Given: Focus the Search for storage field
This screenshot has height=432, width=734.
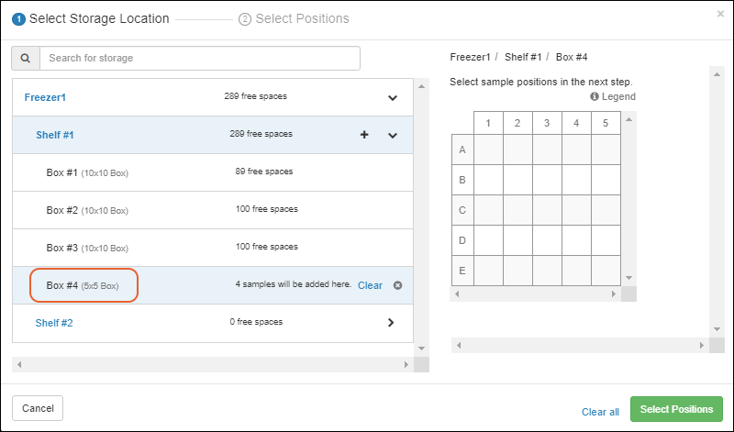Looking at the screenshot, I should coord(199,58).
